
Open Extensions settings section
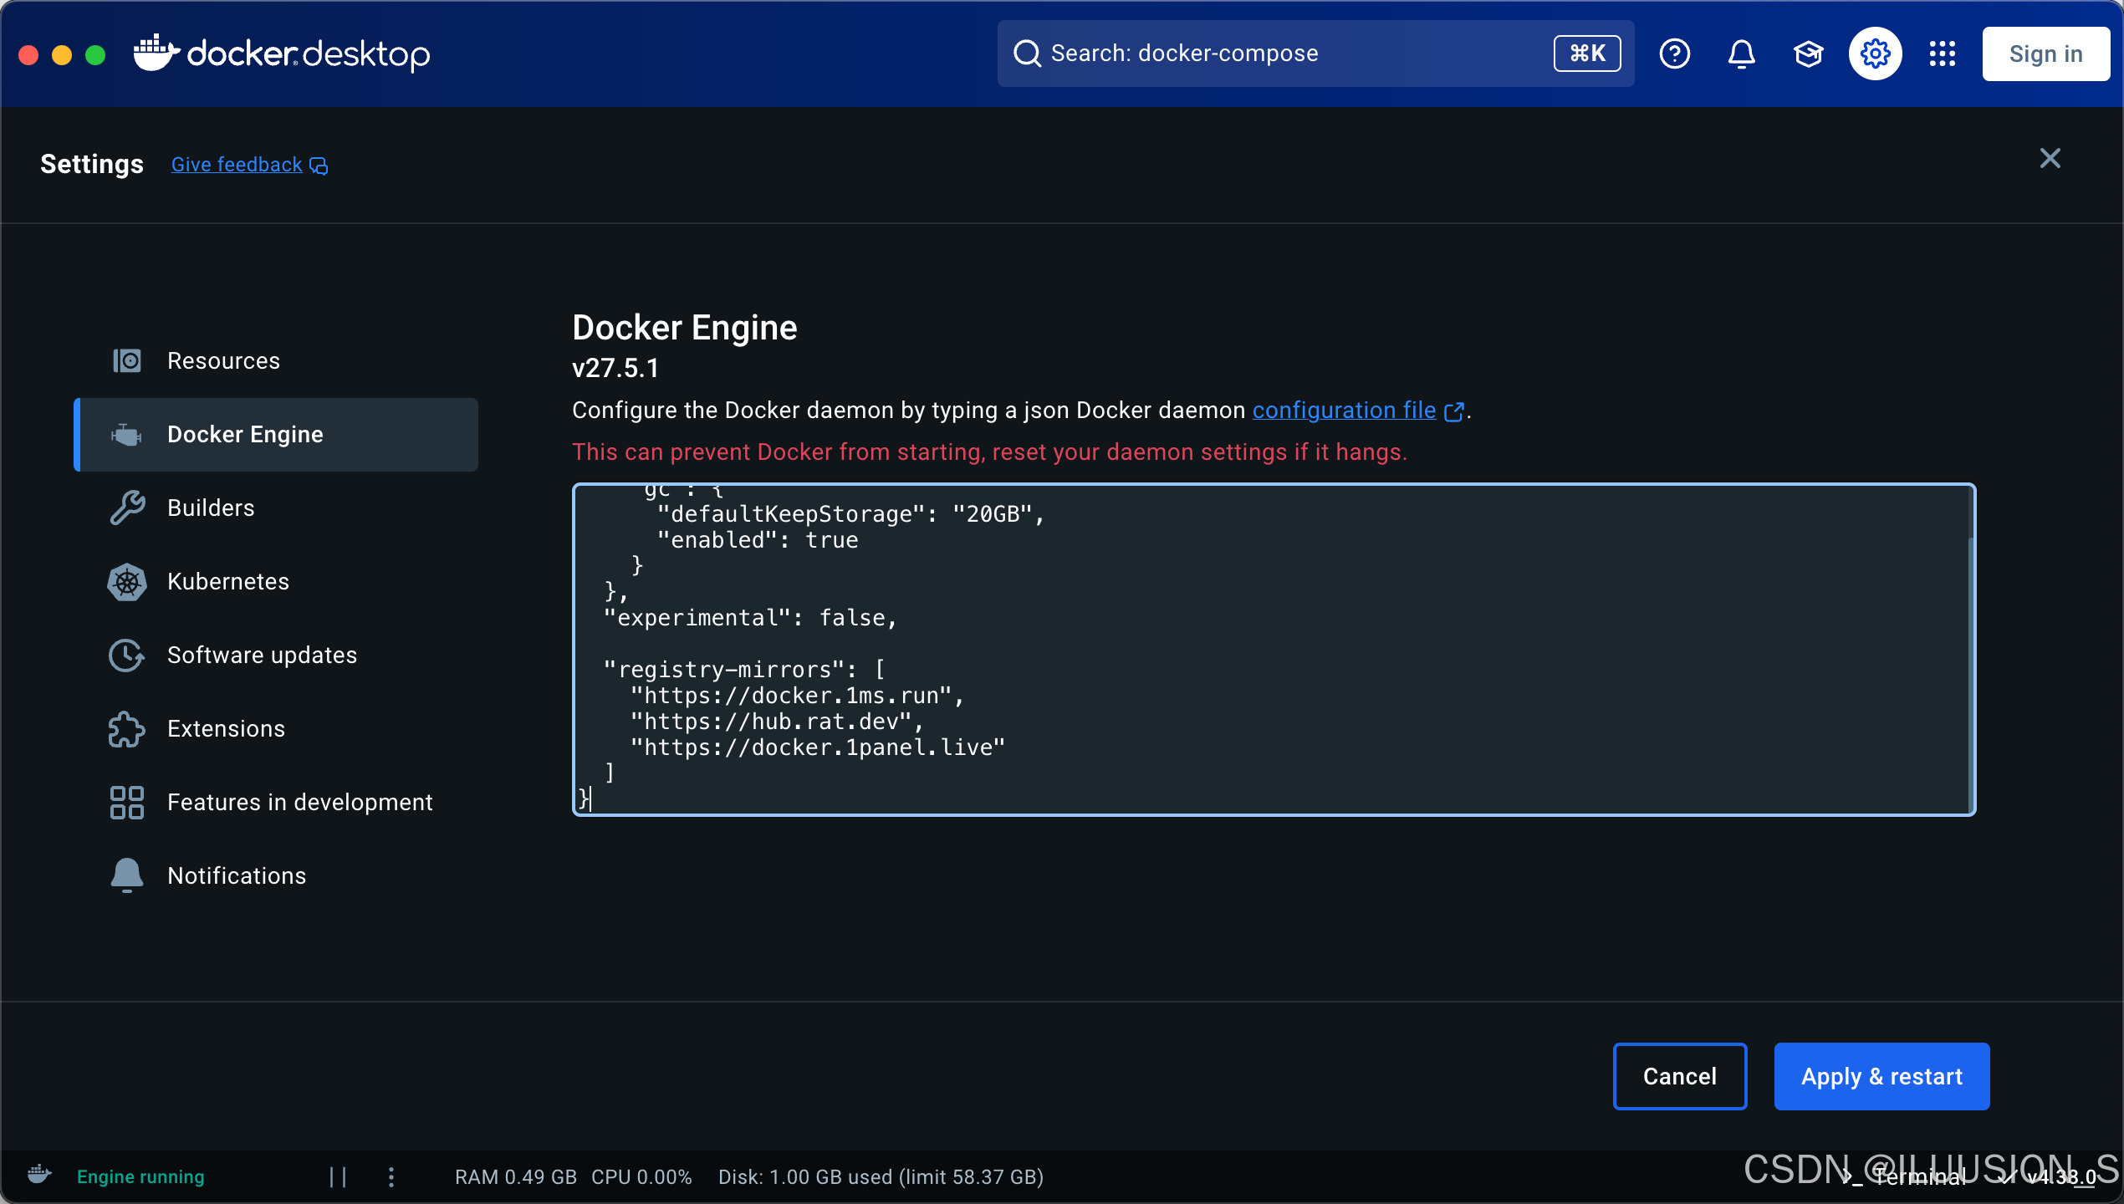pyautogui.click(x=276, y=729)
